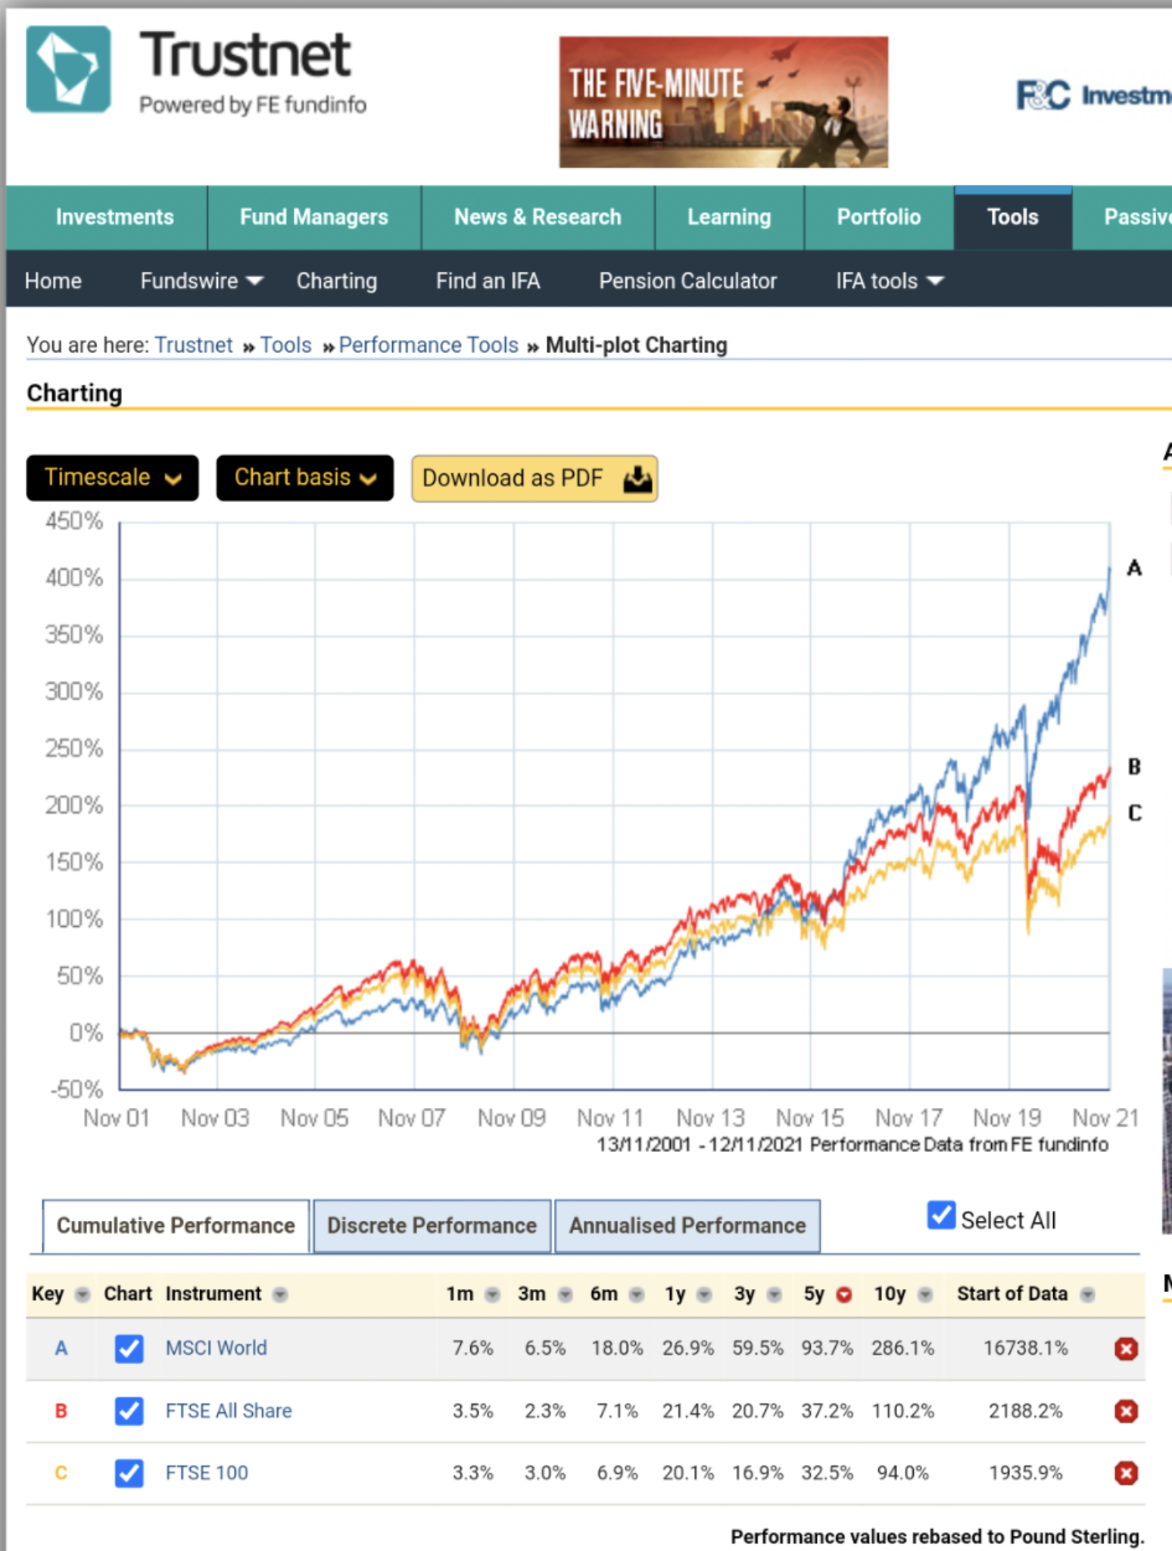Select the Tools menu tab
1172x1551 pixels.
(x=1013, y=217)
